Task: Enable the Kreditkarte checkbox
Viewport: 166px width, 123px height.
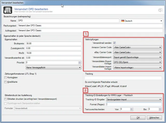Action: point(5,82)
